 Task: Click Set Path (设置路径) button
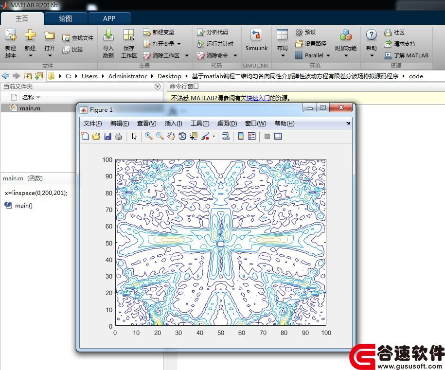tap(311, 44)
